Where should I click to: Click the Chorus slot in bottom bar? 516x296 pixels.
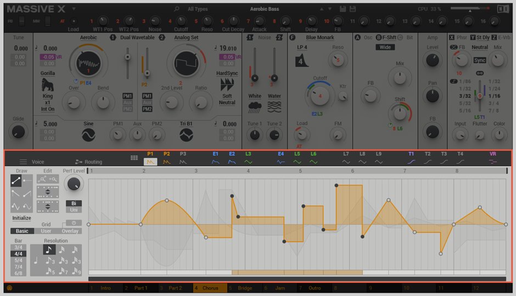pyautogui.click(x=210, y=288)
